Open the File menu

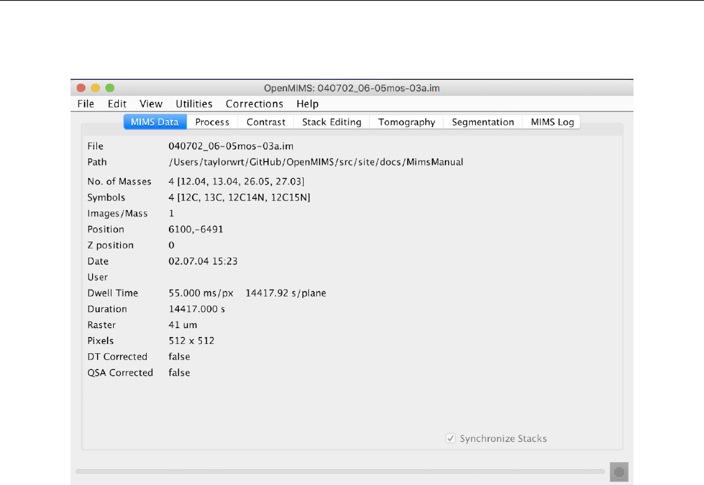coord(86,104)
